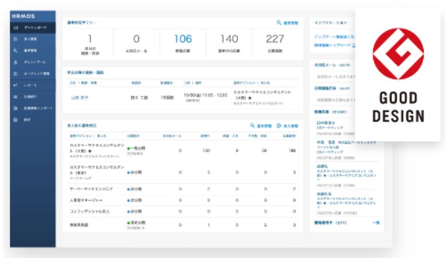Click the people icon for 社員紹介 in sidebar
The height and width of the screenshot is (258, 446).
click(15, 97)
